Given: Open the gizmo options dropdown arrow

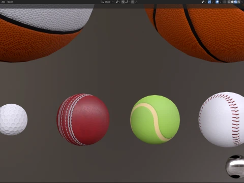Looking at the screenshot, I should pos(212,2).
